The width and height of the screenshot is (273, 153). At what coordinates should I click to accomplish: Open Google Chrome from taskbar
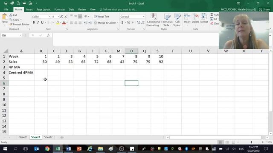(47, 149)
